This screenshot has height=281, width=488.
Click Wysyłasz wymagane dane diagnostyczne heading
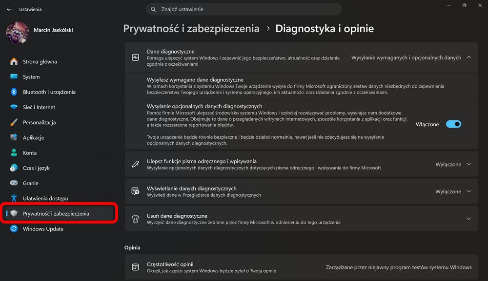click(195, 80)
